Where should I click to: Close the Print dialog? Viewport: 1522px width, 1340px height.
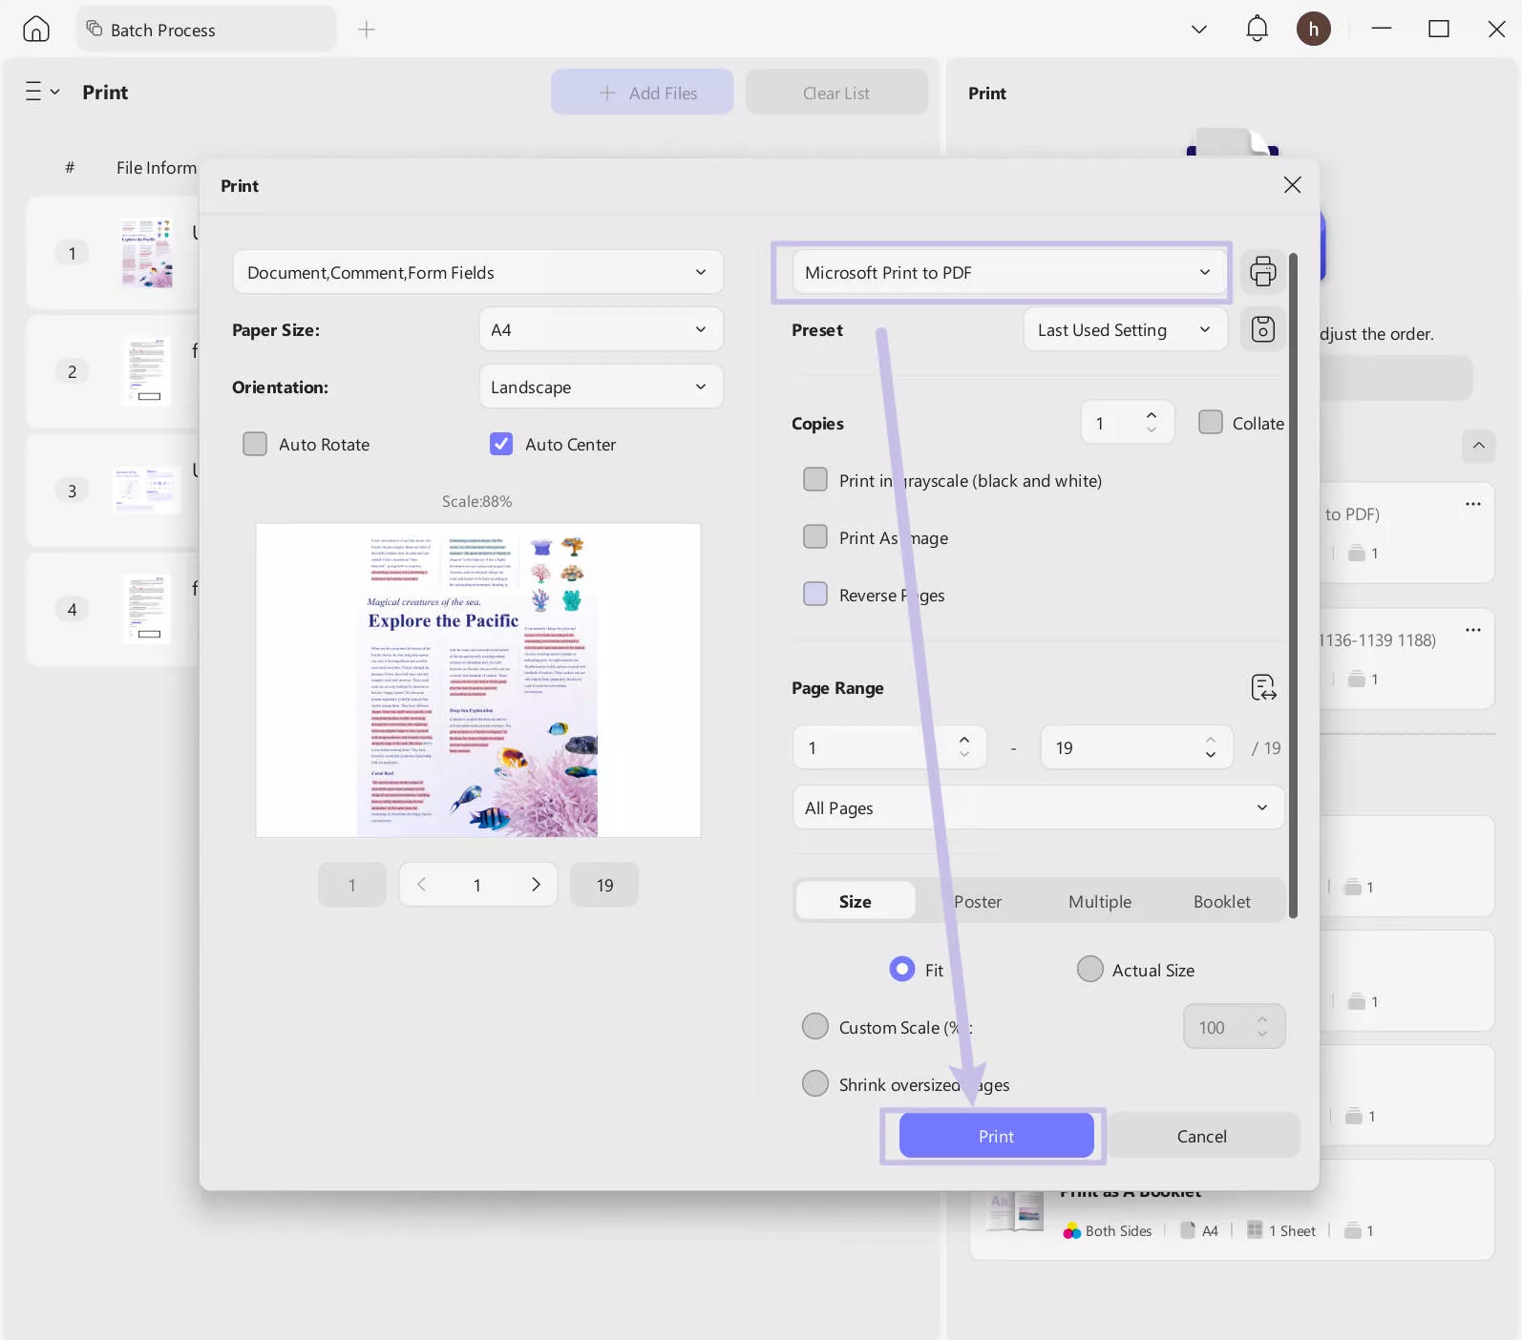[x=1293, y=185]
